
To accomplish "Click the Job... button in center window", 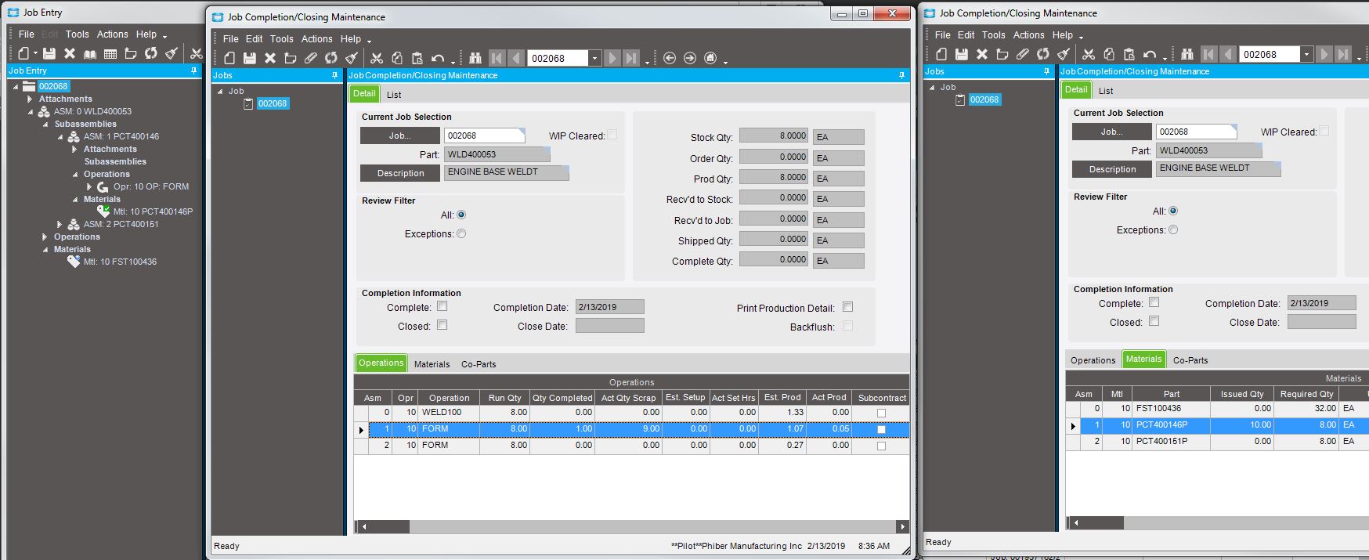I will coord(399,135).
